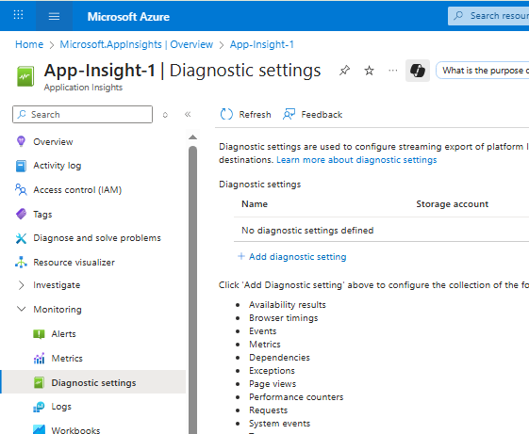Open Metrics under Monitoring
This screenshot has height=434, width=529.
click(67, 358)
